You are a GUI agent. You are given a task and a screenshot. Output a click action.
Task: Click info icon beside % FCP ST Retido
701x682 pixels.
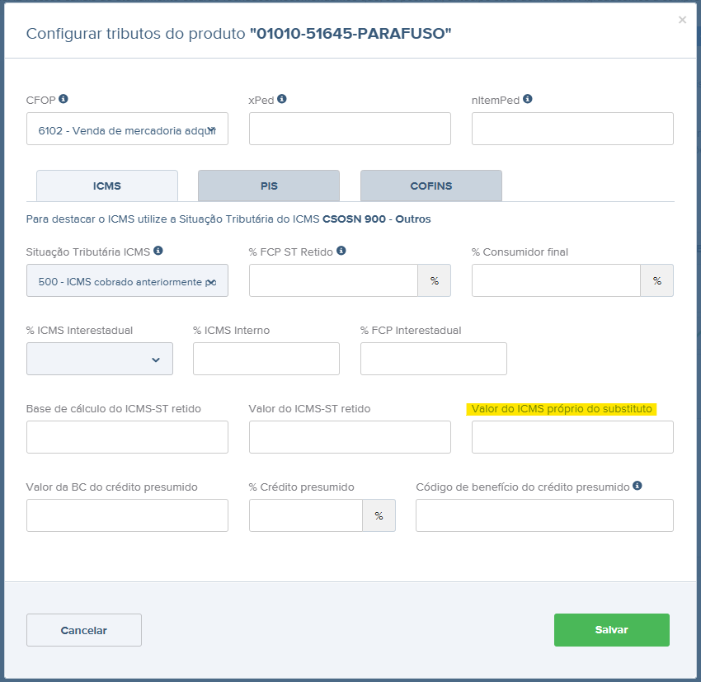click(x=341, y=251)
